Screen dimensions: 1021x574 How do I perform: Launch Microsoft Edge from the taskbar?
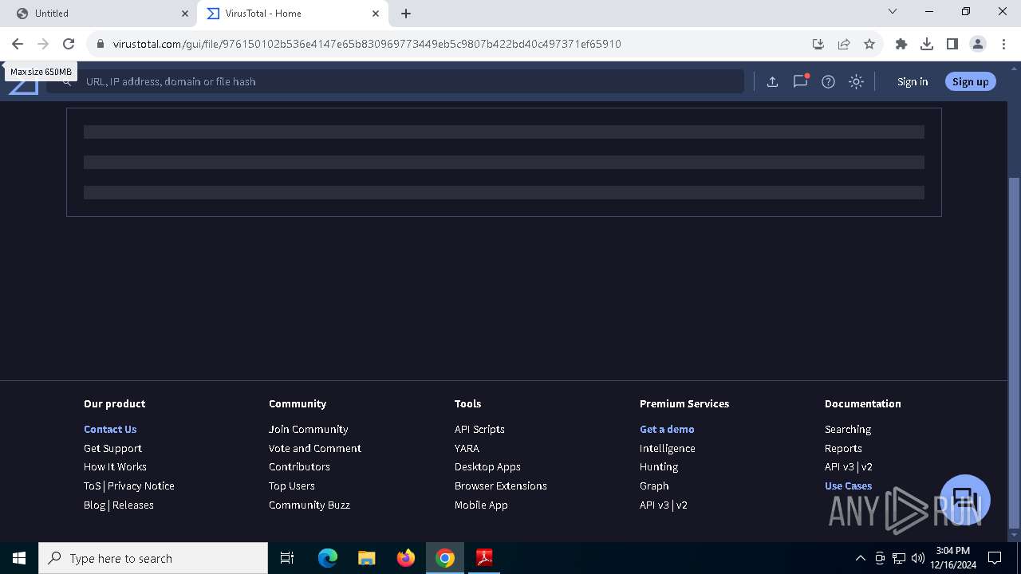pos(328,558)
